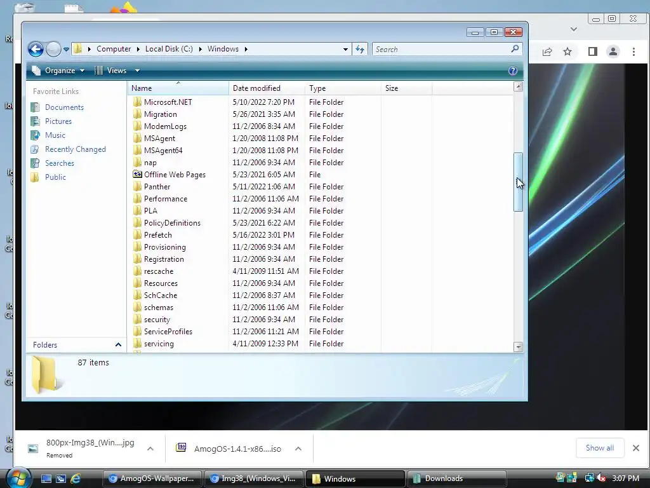650x488 pixels.
Task: Select the Registration folder name
Action: coord(164,259)
